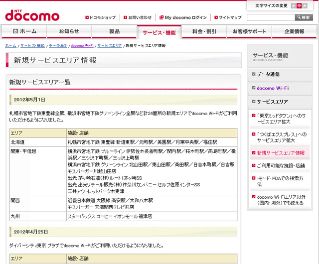The height and width of the screenshot is (264, 319).
Task: Click モスバーガー川越山田店 text
Action: pyautogui.click(x=92, y=171)
